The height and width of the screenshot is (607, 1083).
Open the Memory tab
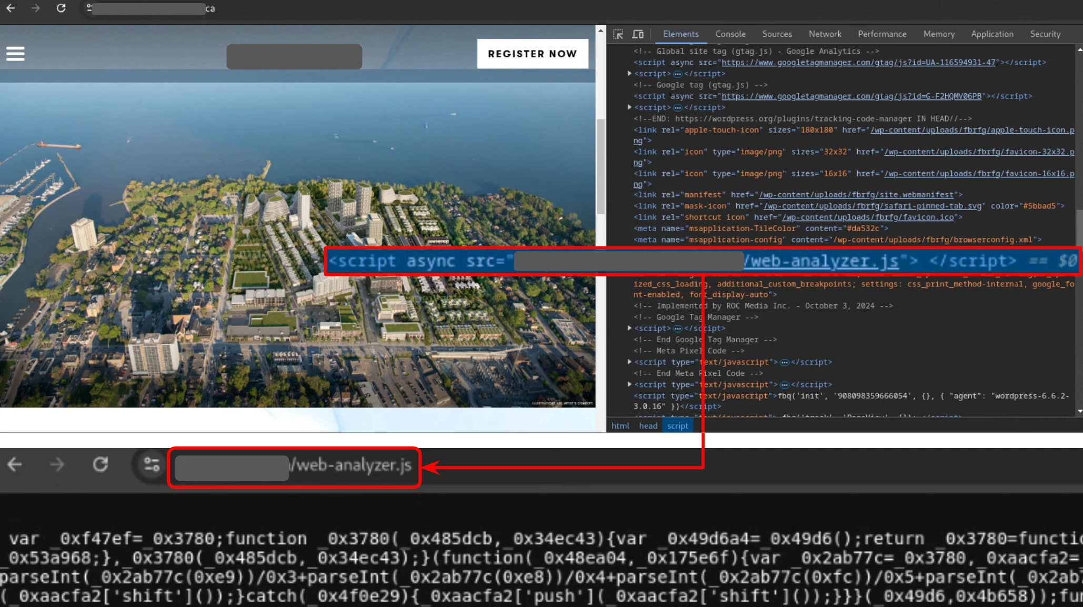(939, 34)
